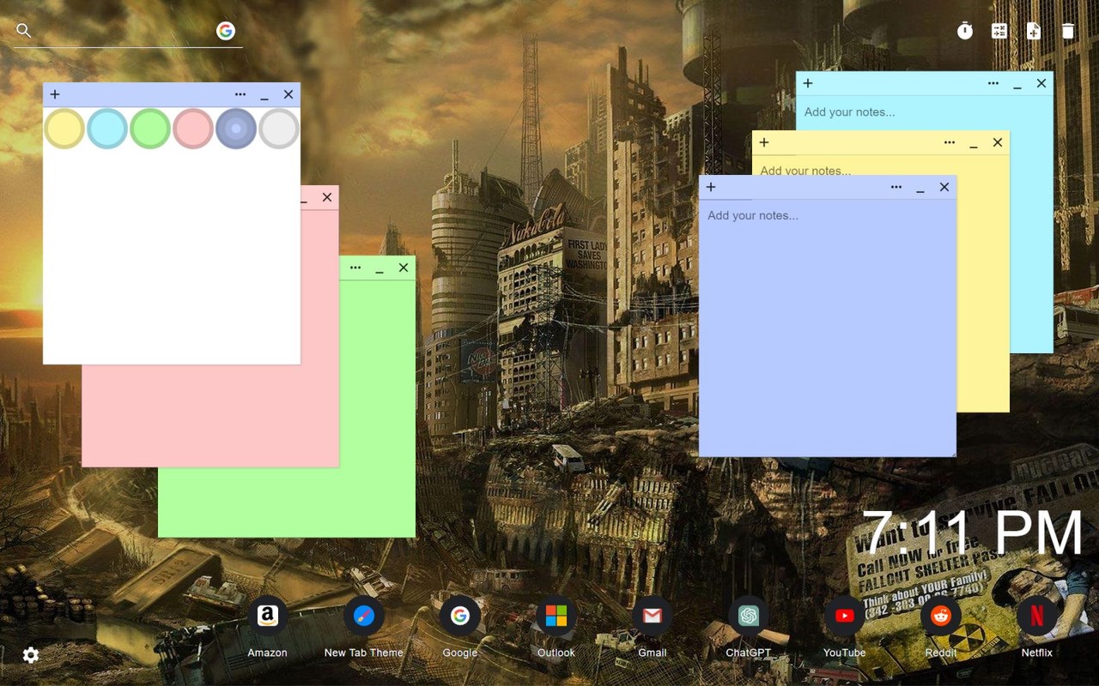Open the New Tab Theme shortcut
The height and width of the screenshot is (686, 1099).
pyautogui.click(x=363, y=616)
